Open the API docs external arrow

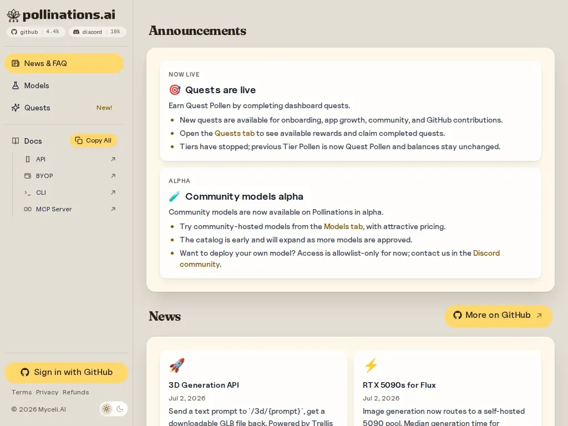pyautogui.click(x=113, y=159)
